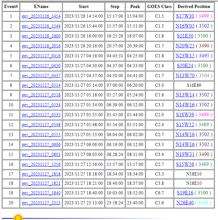Select peak time 13:17:00
The image size is (218, 220).
[135, 164]
